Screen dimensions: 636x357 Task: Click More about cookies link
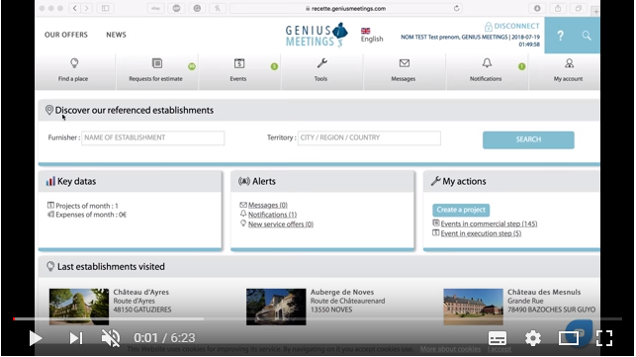[450, 349]
